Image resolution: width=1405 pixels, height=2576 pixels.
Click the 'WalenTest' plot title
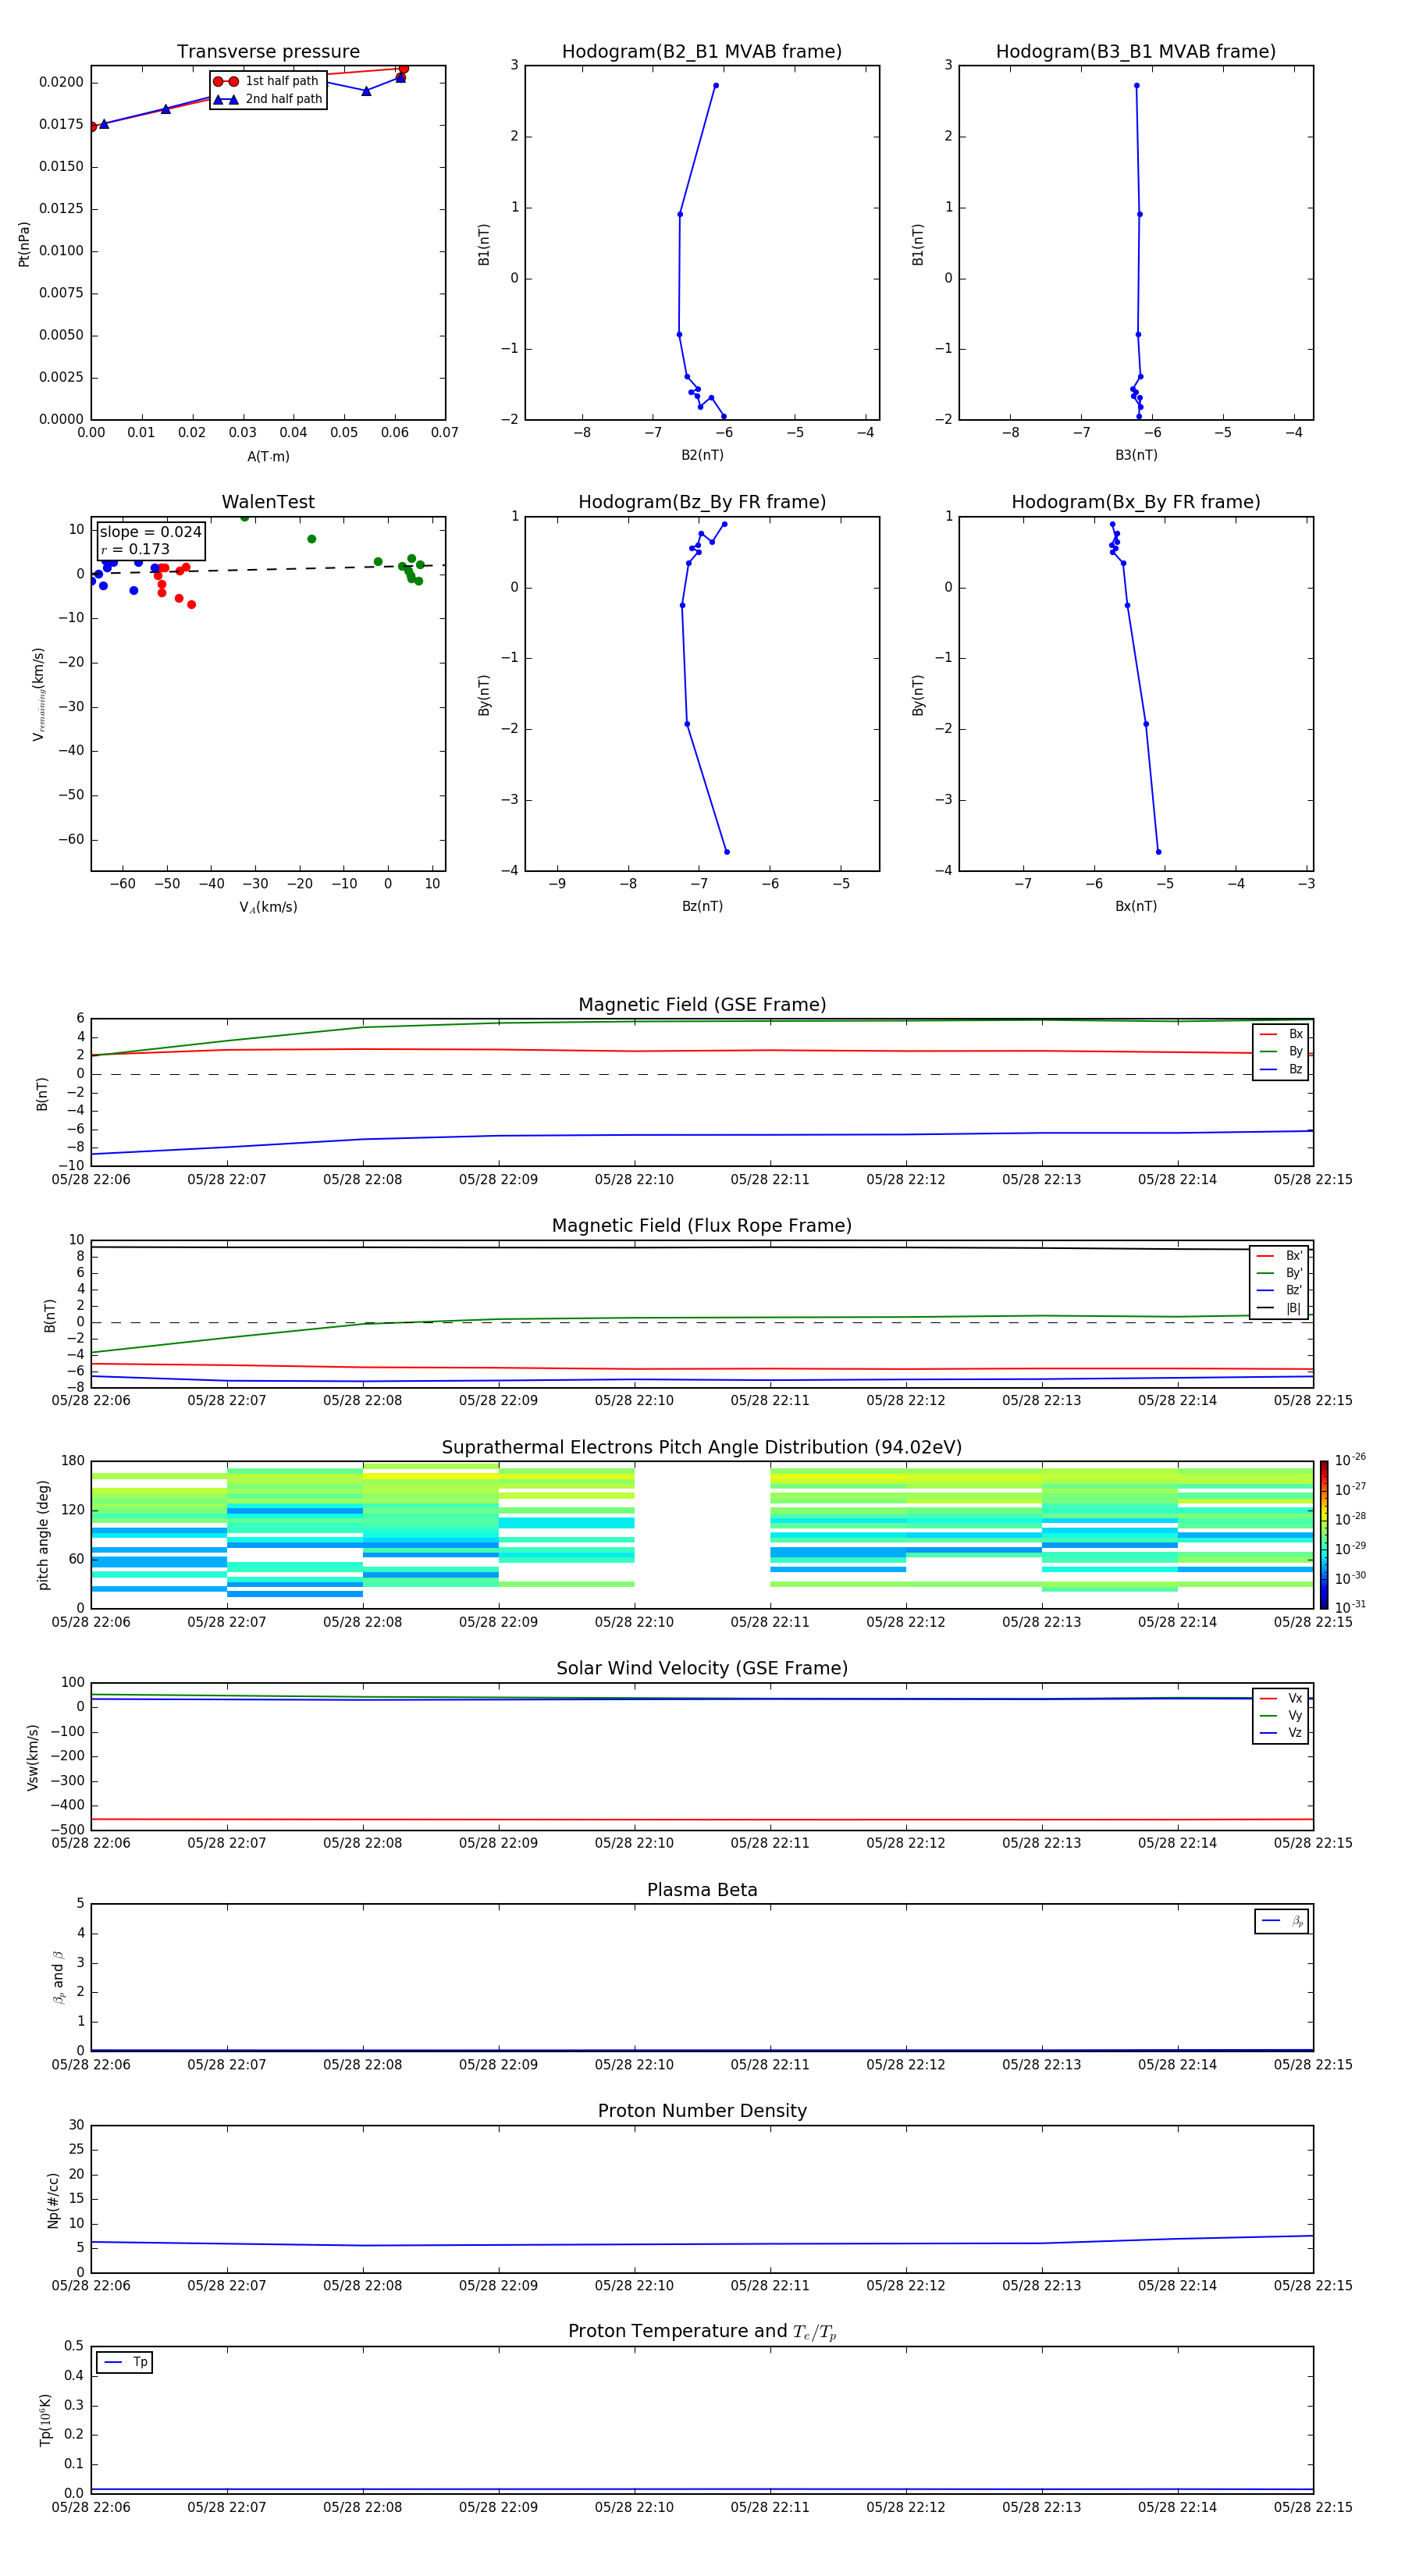tap(268, 502)
